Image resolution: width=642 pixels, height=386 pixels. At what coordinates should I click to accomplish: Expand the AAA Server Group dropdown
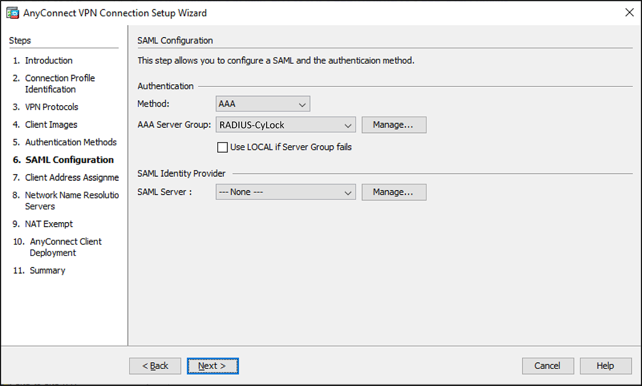tap(285, 125)
